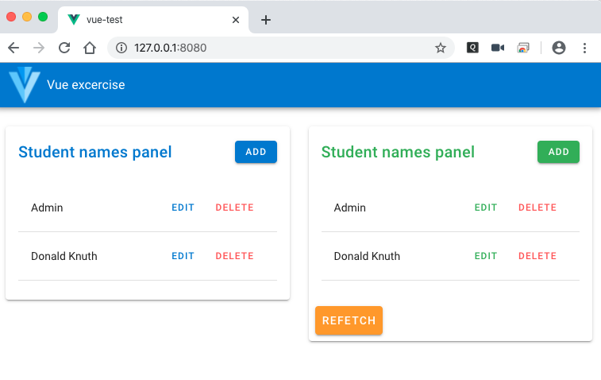Open Chrome three-dot menu

coord(584,48)
